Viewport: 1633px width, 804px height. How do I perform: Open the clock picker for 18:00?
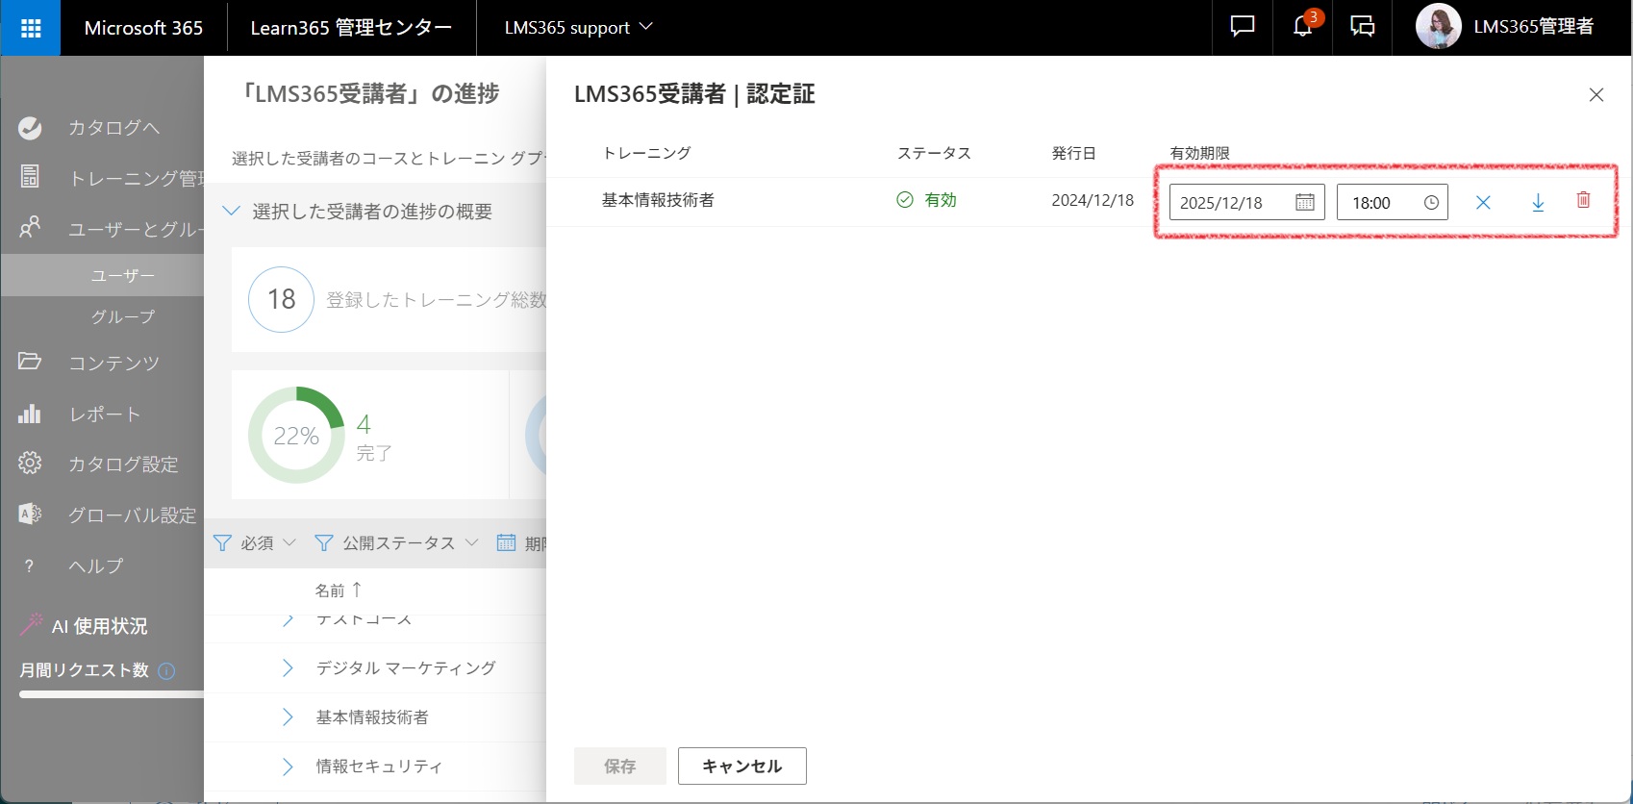coord(1431,202)
